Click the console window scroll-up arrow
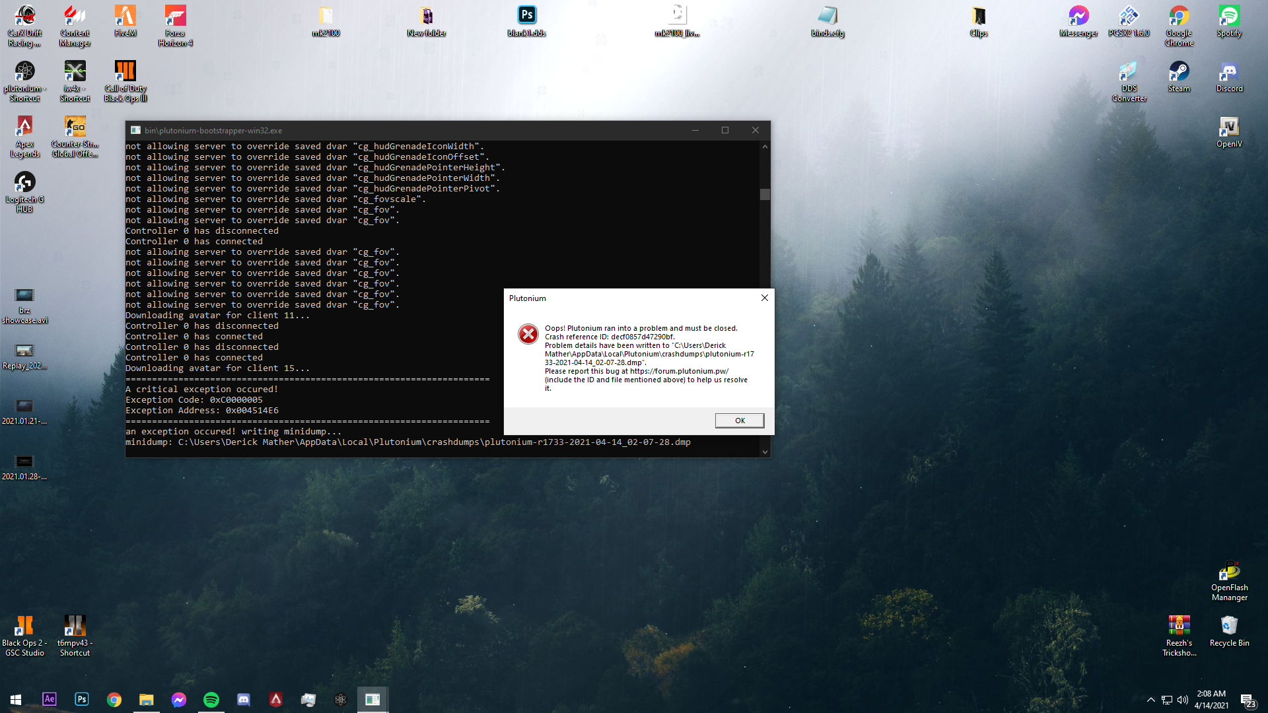1268x713 pixels. pyautogui.click(x=765, y=147)
